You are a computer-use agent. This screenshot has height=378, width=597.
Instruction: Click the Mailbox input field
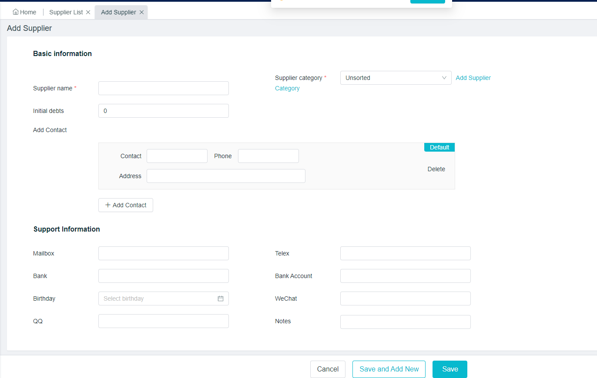(163, 253)
